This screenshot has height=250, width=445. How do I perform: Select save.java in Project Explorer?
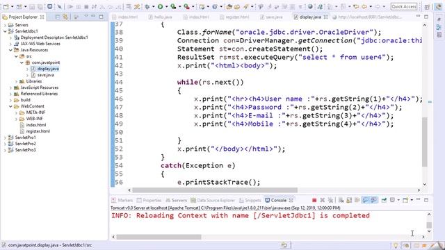(x=45, y=75)
